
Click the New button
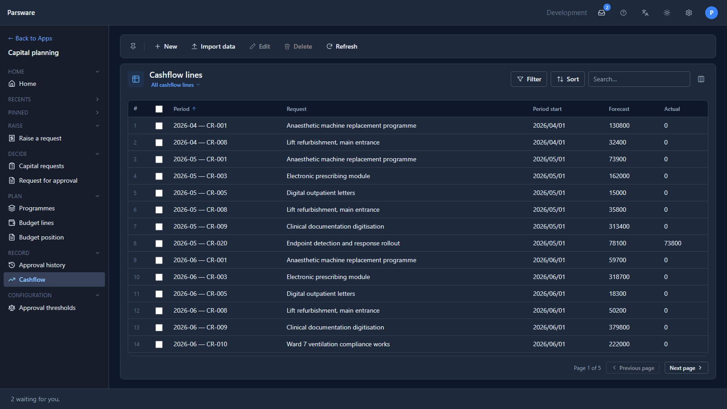click(166, 46)
